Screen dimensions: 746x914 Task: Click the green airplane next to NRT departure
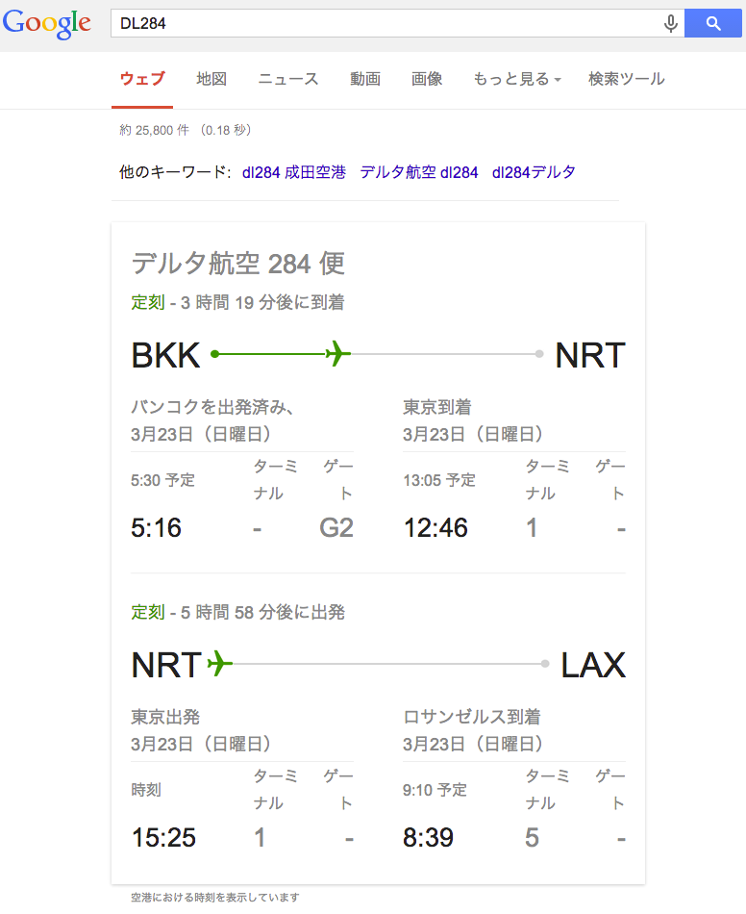(x=219, y=663)
